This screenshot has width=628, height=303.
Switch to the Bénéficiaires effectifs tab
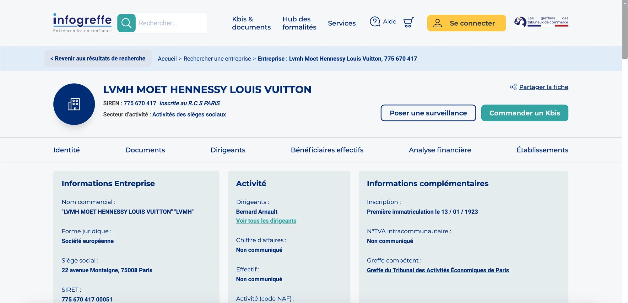pyautogui.click(x=327, y=150)
